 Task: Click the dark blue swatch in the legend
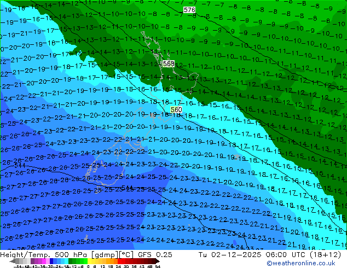[x=51, y=261]
